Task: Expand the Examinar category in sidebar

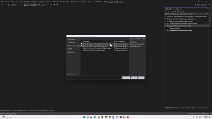Action: (68, 52)
